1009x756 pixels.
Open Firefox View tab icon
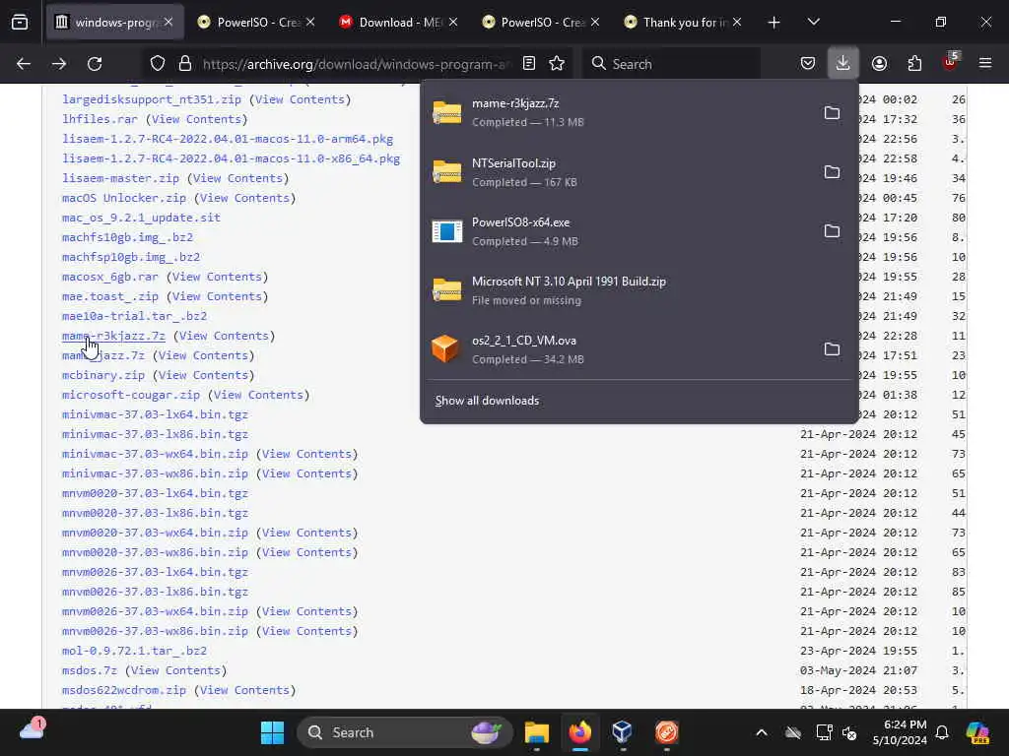20,23
